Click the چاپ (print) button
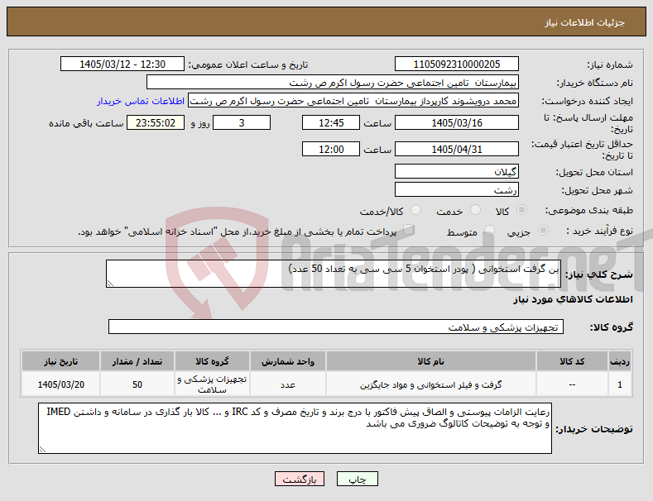The image size is (653, 501). (x=358, y=479)
